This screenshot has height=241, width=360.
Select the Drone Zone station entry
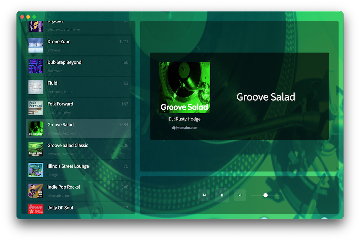[x=78, y=45]
